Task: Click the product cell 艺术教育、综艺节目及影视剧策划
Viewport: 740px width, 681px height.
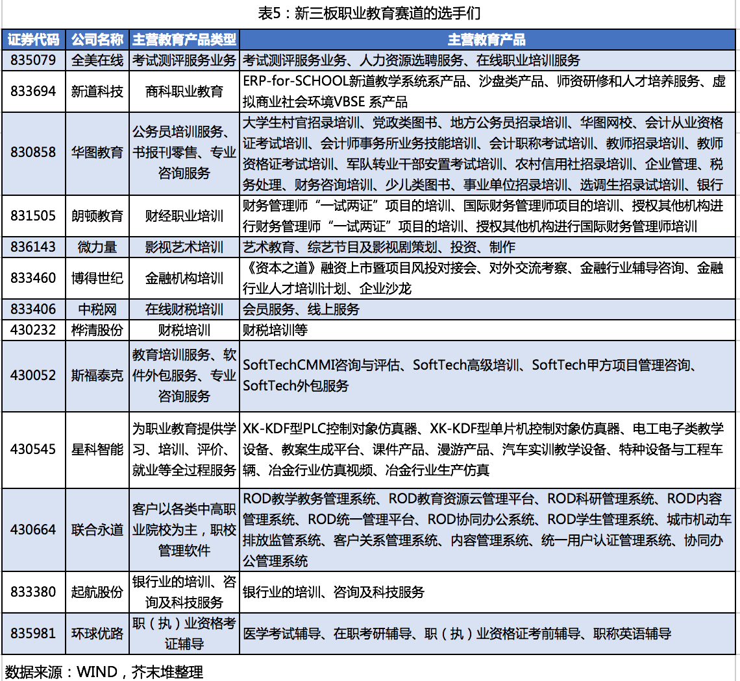Action: coord(487,247)
